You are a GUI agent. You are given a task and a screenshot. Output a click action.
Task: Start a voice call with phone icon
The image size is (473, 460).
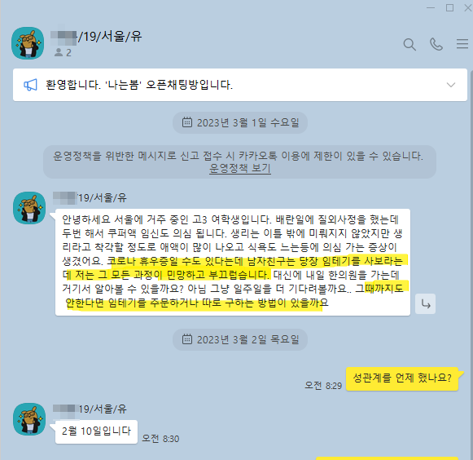436,44
